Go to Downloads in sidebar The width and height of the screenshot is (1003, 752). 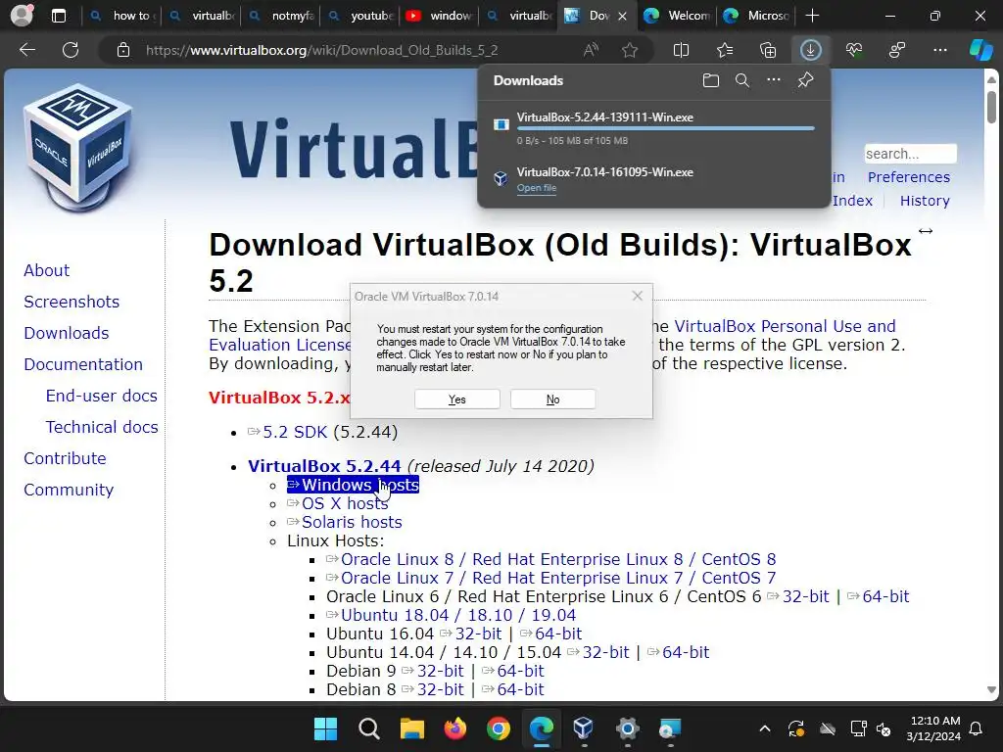click(x=67, y=333)
